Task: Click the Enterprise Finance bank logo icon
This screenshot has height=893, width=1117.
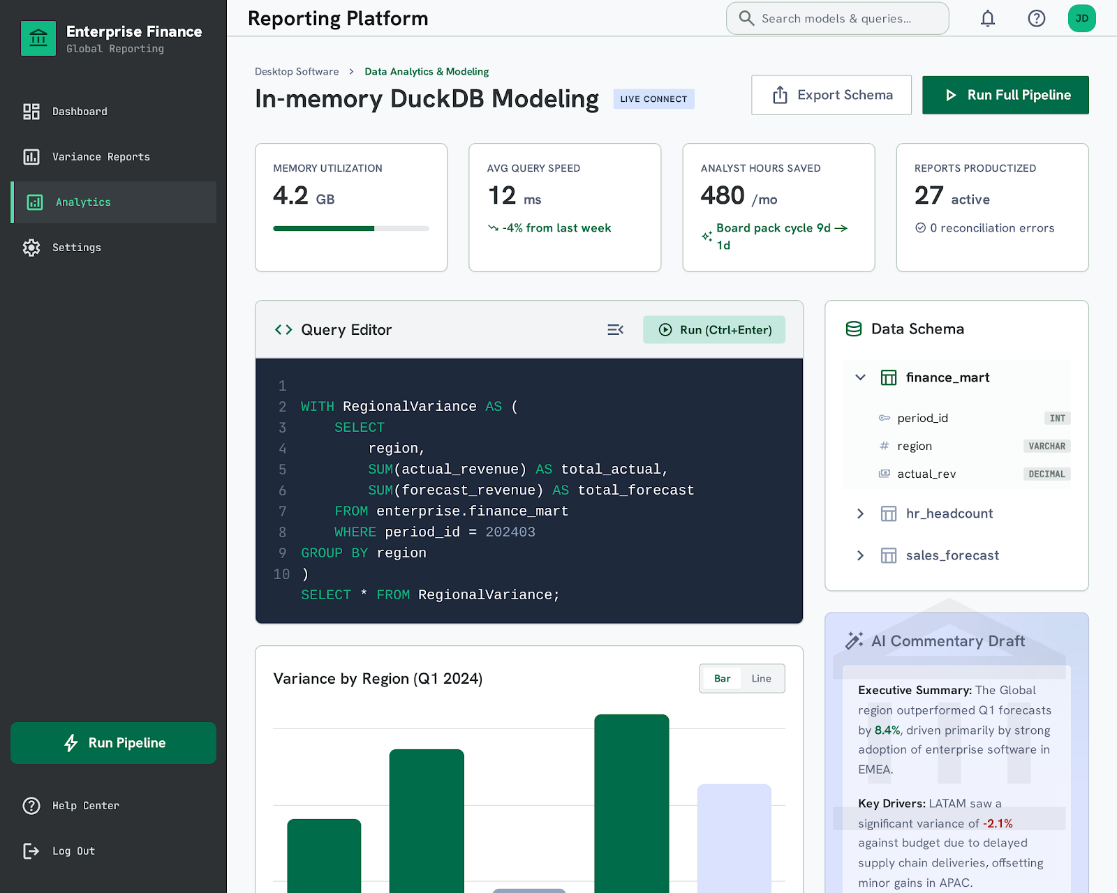Action: click(x=38, y=38)
